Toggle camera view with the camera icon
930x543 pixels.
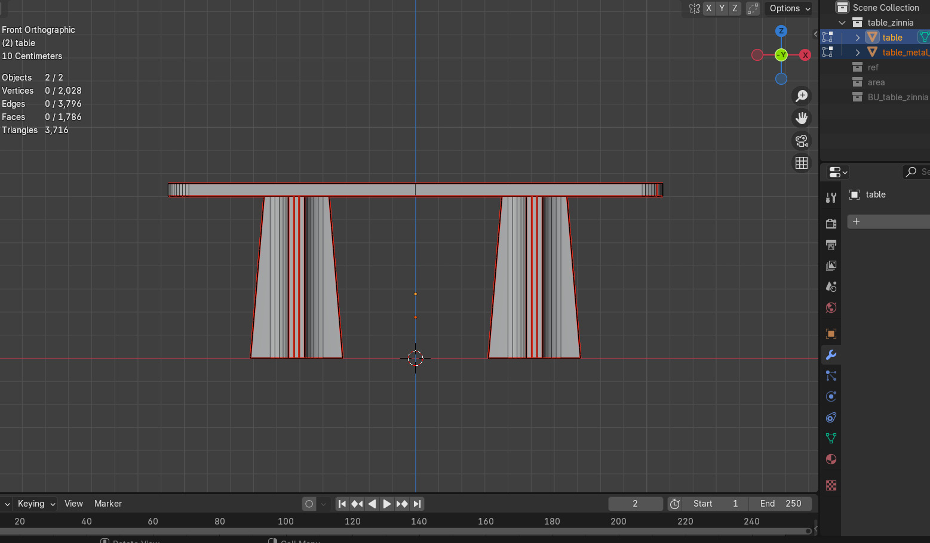pos(802,141)
